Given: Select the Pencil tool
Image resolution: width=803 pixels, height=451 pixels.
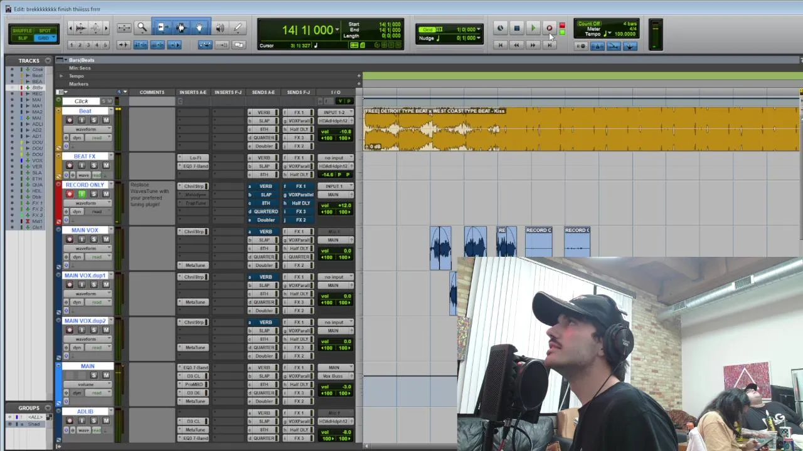Looking at the screenshot, I should (238, 28).
